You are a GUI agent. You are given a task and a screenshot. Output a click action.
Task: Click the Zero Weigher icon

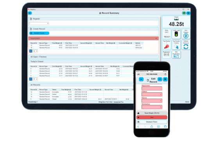[186, 36]
